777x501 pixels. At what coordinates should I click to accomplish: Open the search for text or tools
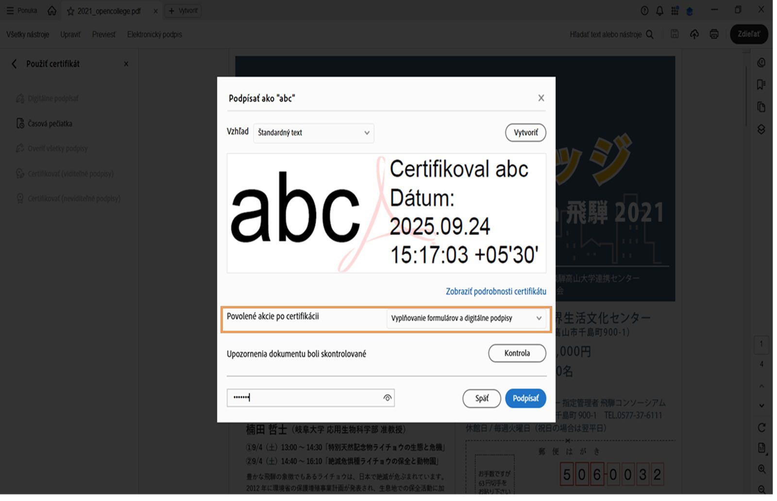(x=649, y=34)
